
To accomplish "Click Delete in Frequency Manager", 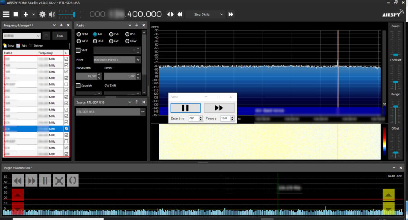I will tap(36, 45).
